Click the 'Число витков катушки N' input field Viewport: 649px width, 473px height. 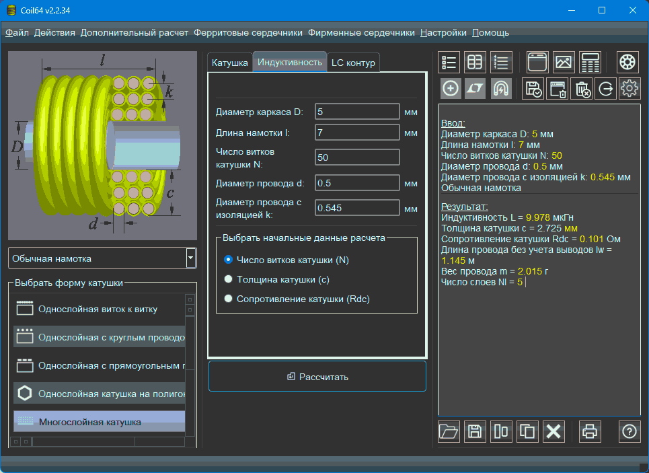(x=357, y=157)
